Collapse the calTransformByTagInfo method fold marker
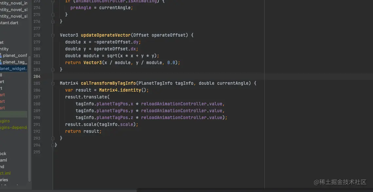 (x=53, y=83)
